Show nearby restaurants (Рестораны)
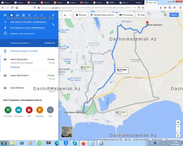This screenshot has height=146, width=183. tap(8, 110)
